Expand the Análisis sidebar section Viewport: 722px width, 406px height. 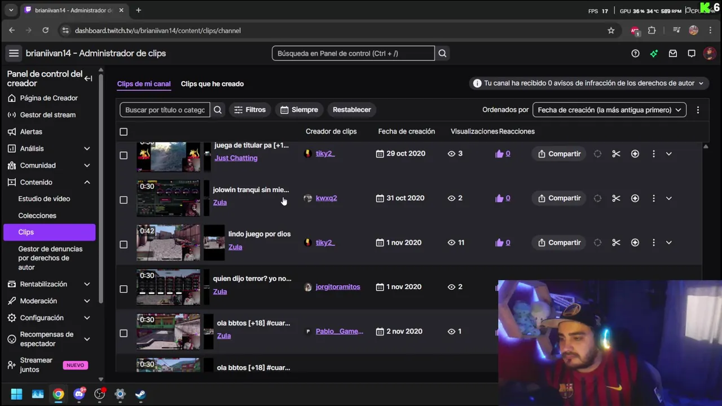(x=87, y=148)
